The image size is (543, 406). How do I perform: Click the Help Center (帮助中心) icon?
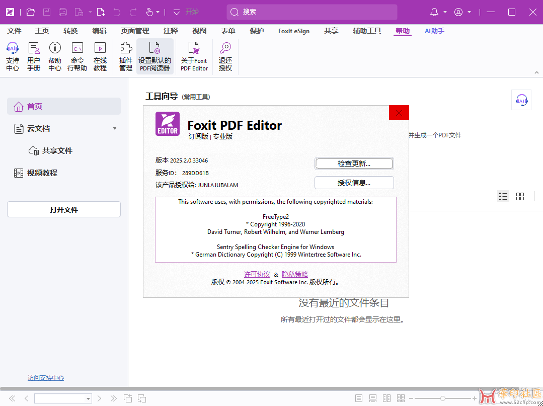pos(55,56)
